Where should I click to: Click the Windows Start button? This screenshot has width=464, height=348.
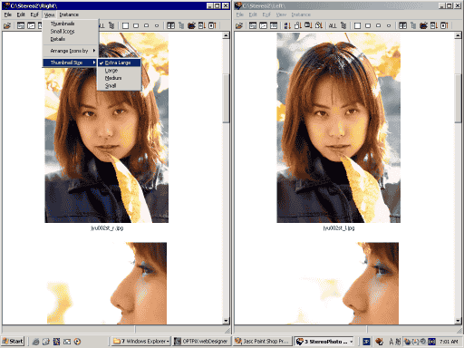(13, 342)
